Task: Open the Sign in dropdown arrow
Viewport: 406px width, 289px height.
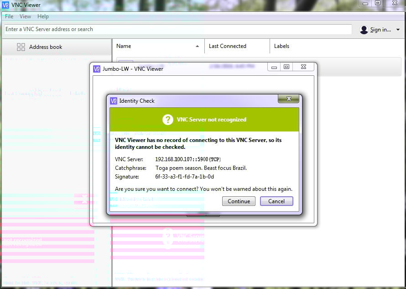Action: 398,30
